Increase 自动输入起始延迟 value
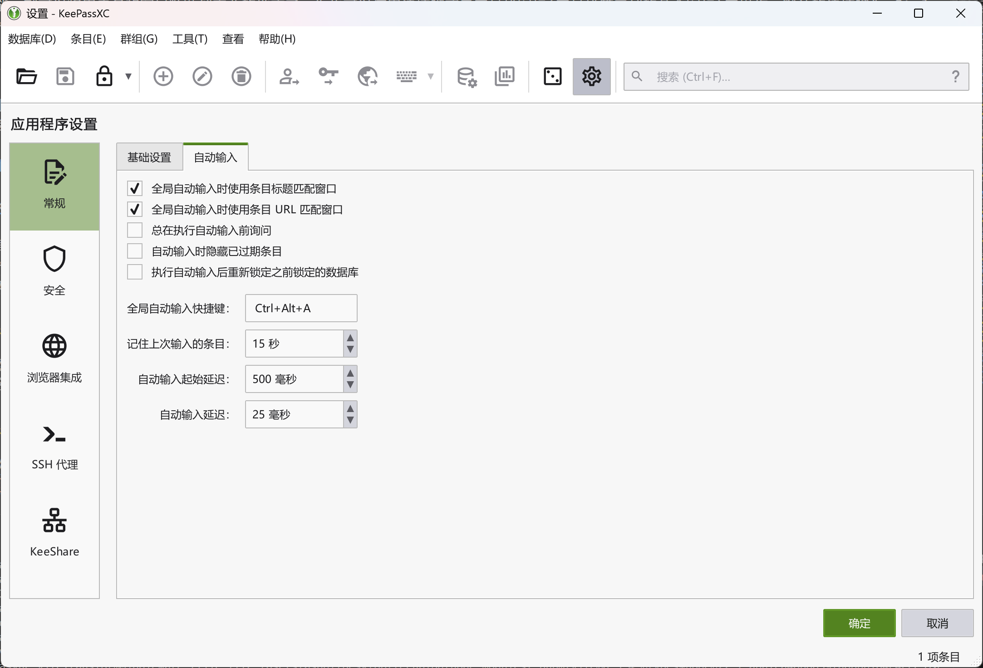This screenshot has height=668, width=983. coord(350,373)
